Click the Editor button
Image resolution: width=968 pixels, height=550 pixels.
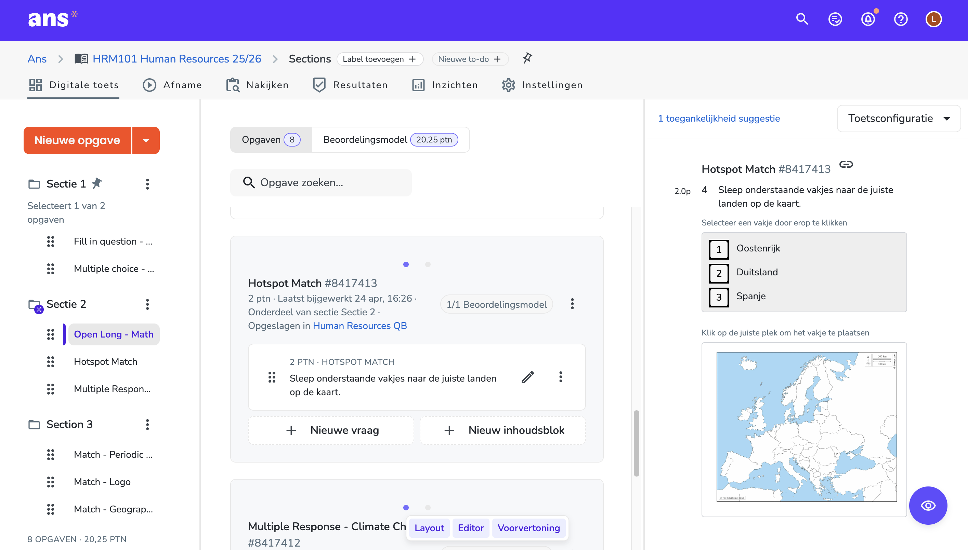tap(471, 528)
